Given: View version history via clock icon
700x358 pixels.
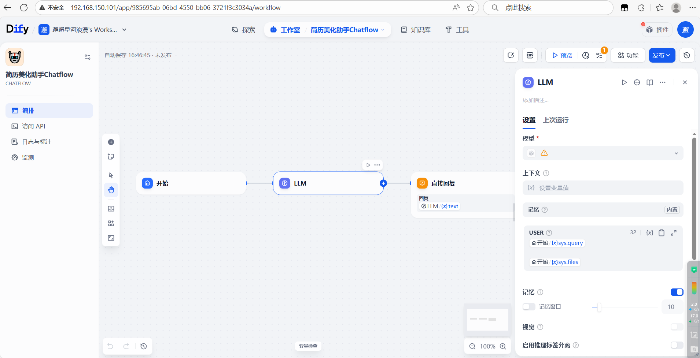Looking at the screenshot, I should pos(687,55).
